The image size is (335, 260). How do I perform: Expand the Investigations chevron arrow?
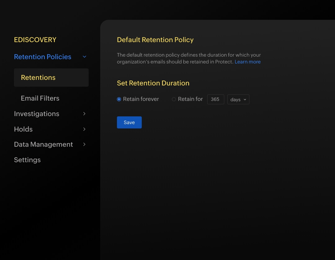(x=84, y=114)
